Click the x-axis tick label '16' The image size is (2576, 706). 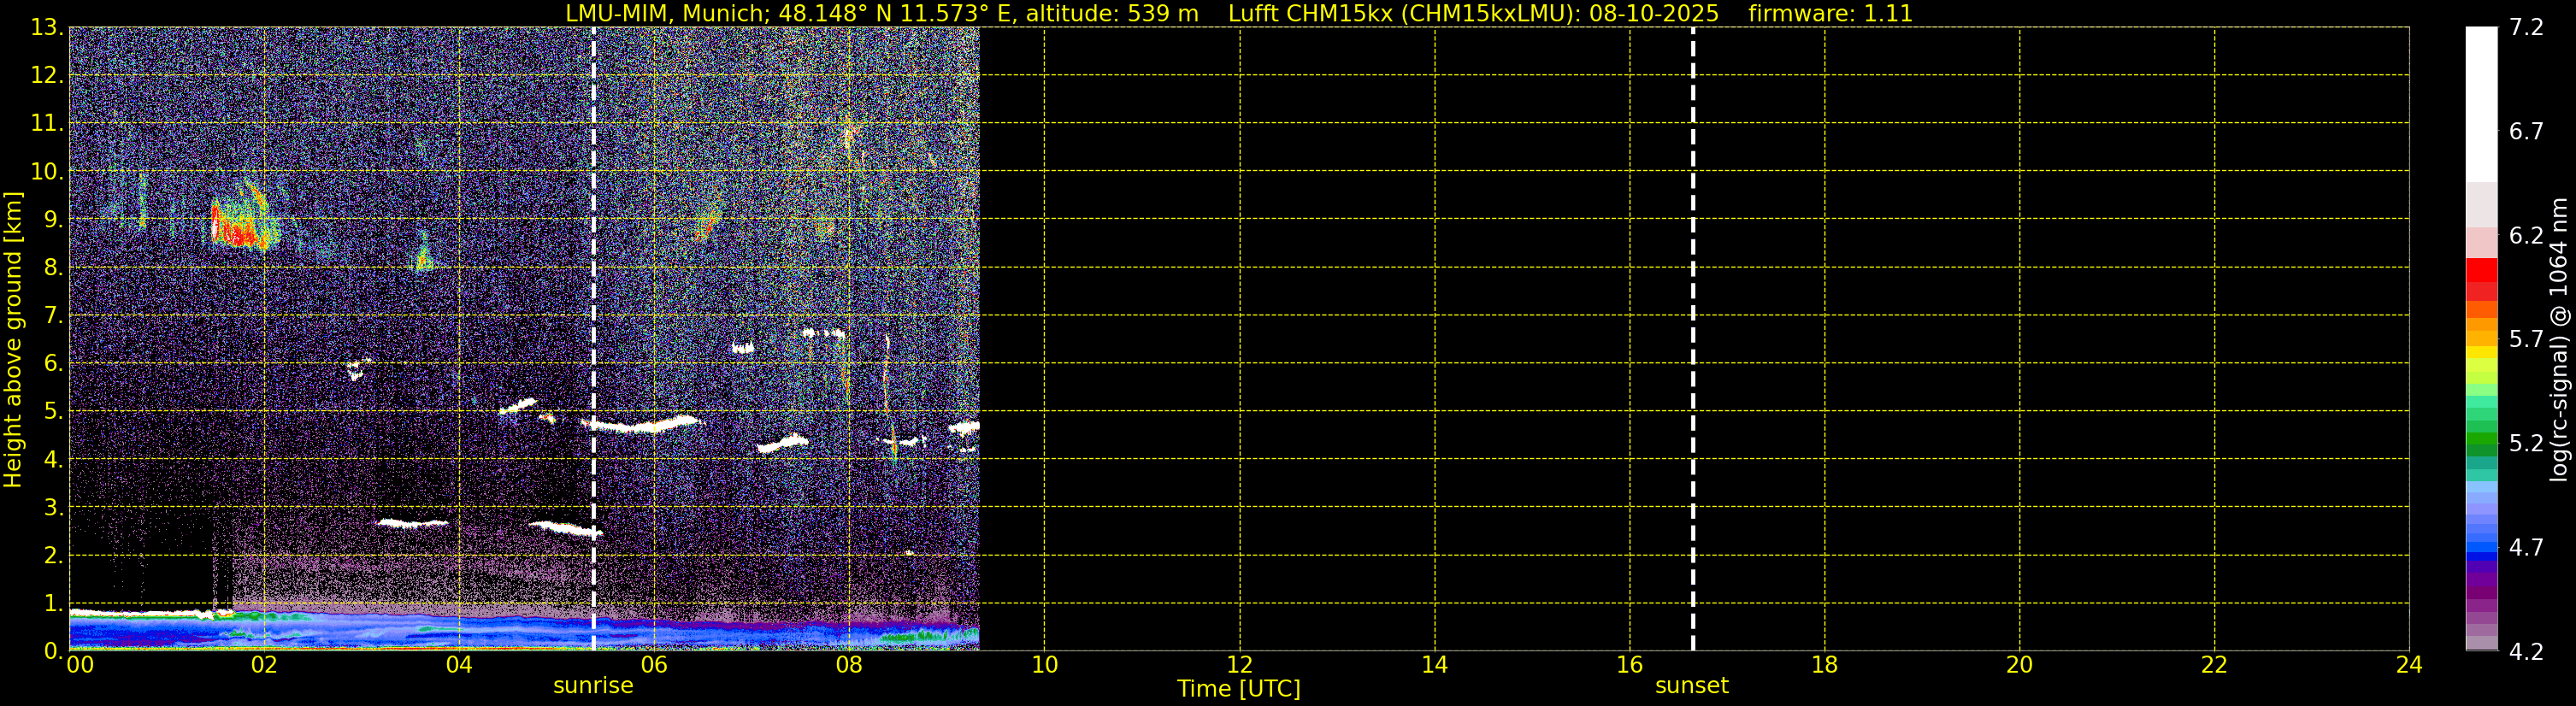[1629, 665]
